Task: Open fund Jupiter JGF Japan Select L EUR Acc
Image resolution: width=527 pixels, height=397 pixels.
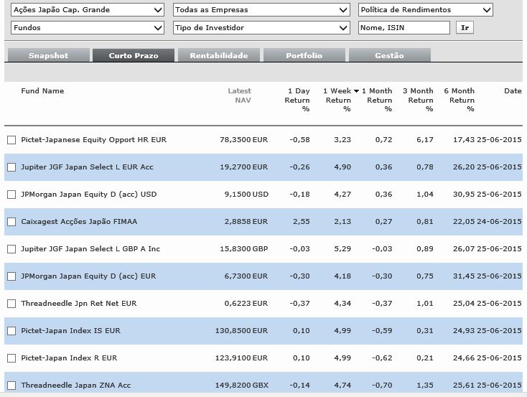Action: [x=87, y=167]
